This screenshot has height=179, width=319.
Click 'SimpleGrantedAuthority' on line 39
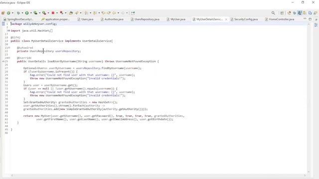point(84,109)
